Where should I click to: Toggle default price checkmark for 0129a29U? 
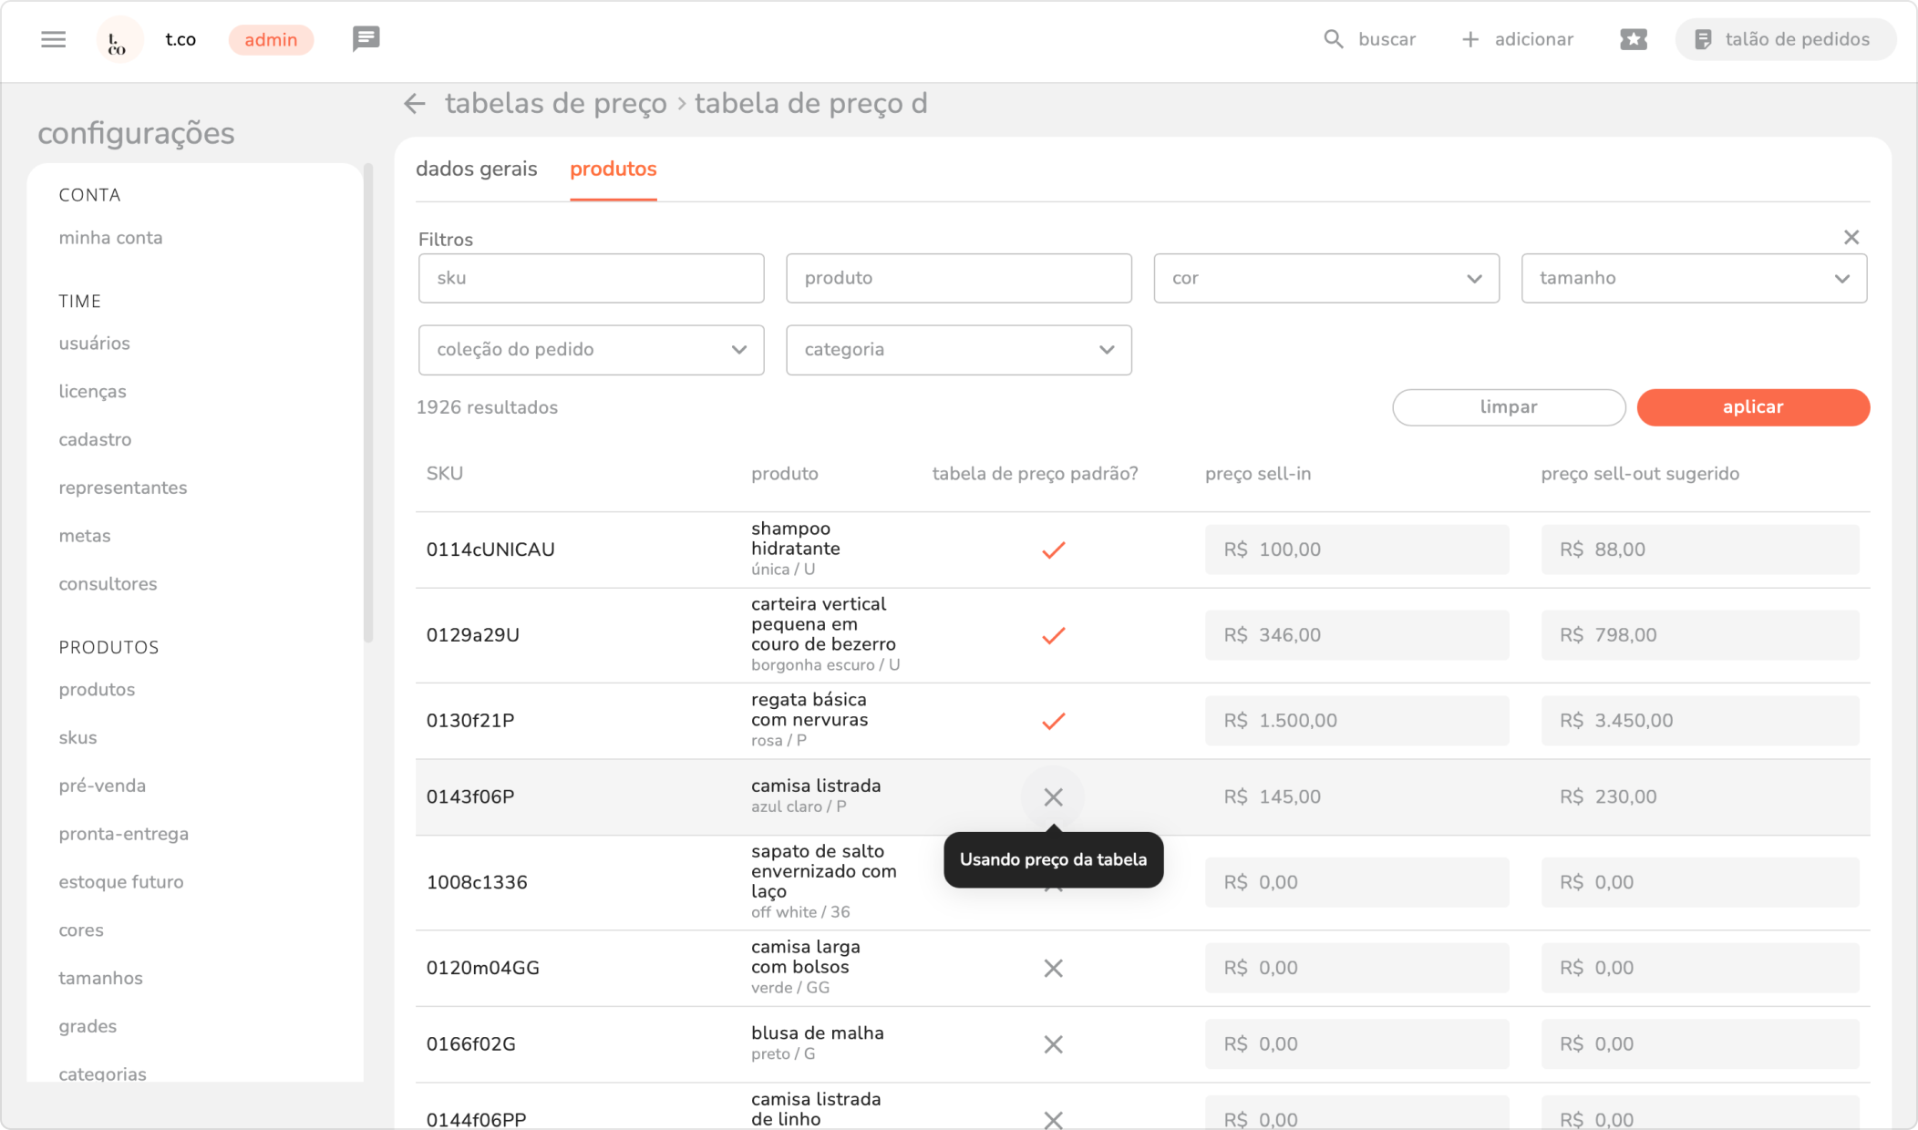click(x=1053, y=635)
